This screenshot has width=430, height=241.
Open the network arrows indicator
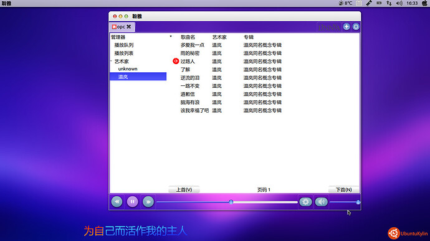tap(389, 3)
